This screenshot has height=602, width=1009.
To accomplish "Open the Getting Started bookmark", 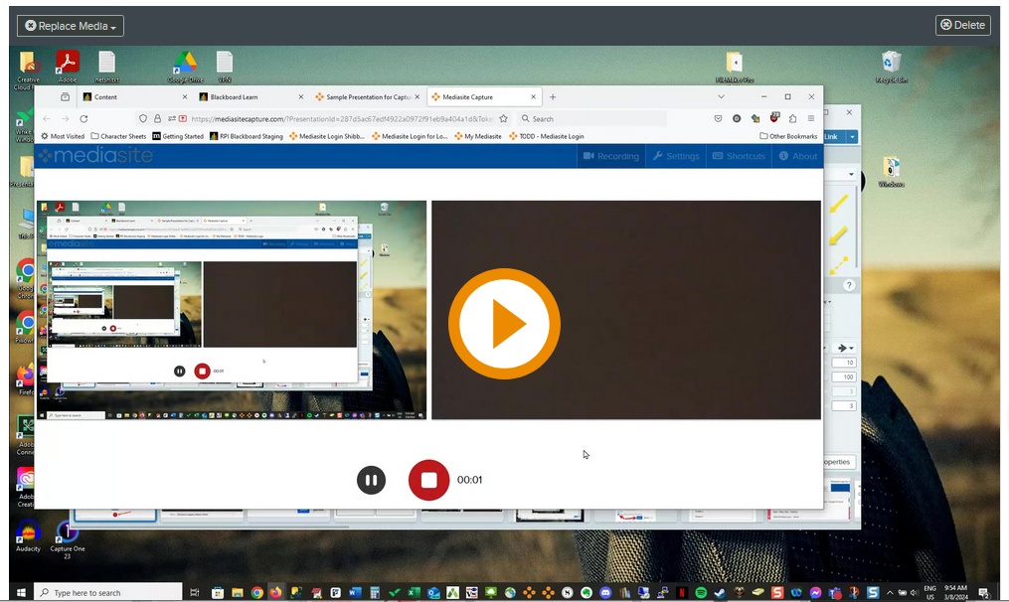I will pos(178,136).
